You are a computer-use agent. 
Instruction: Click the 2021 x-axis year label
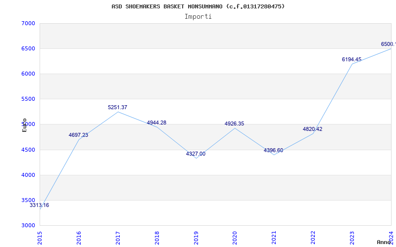point(274,238)
